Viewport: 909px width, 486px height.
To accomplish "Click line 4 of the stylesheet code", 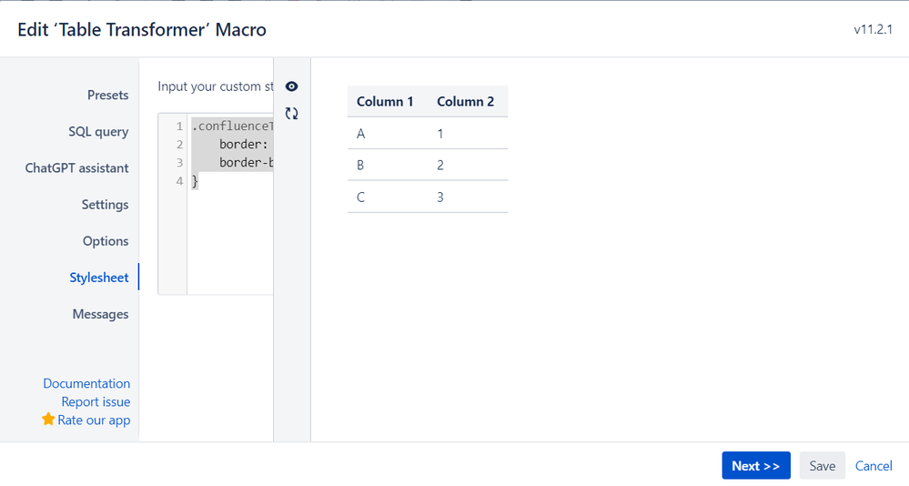I will pyautogui.click(x=196, y=181).
